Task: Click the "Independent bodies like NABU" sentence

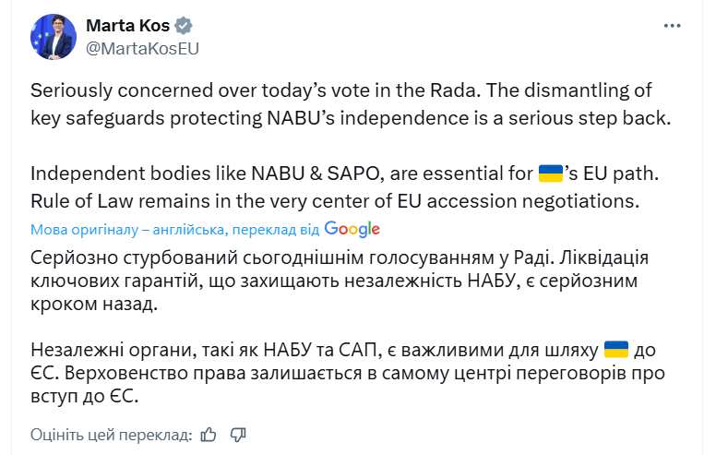Action: 277,173
